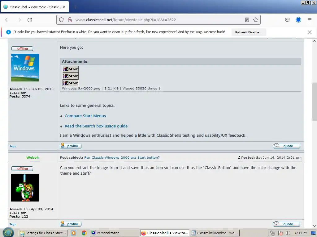Click the 6:11 PM clock
Viewport: 317px width, 237px height.
tap(301, 233)
